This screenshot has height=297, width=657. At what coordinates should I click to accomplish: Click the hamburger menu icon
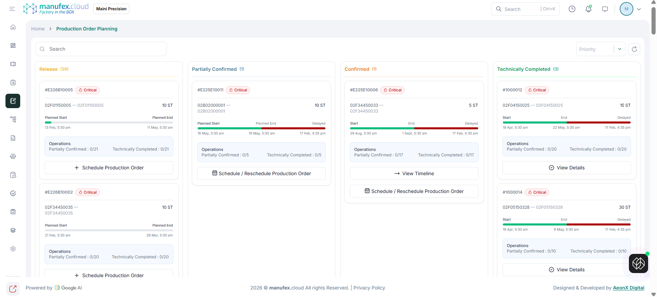12,9
